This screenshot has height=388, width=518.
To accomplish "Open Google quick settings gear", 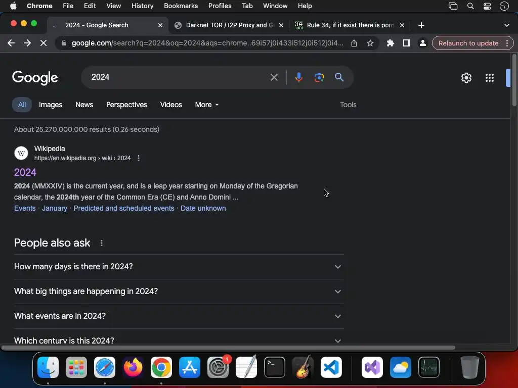I will (x=466, y=78).
